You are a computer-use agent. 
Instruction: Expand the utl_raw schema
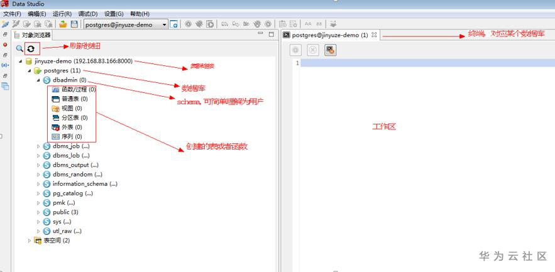point(38,231)
